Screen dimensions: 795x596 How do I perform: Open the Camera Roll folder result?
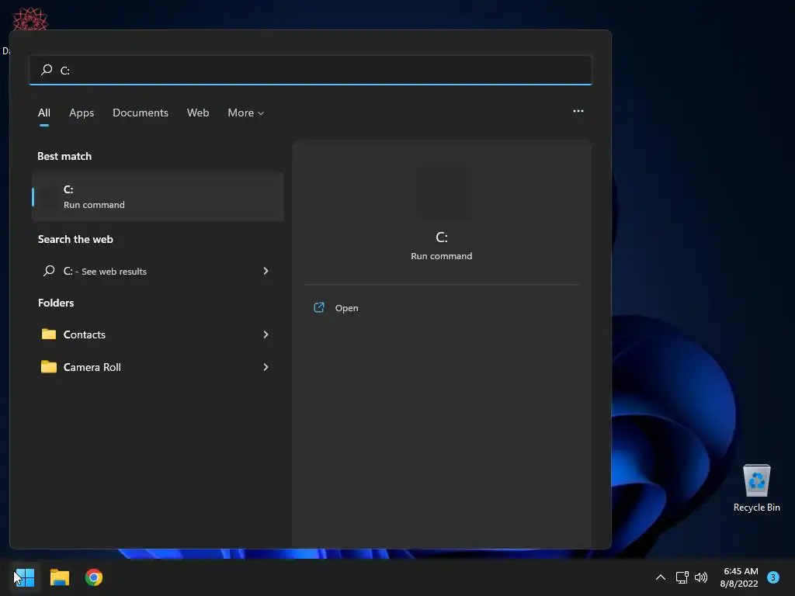click(158, 367)
